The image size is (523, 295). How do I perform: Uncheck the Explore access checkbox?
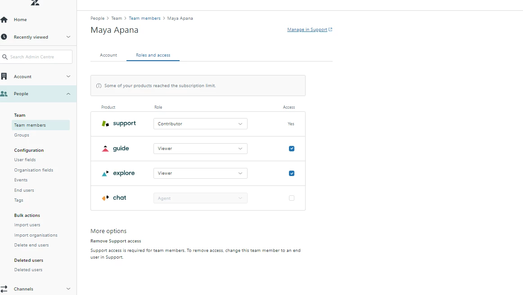coord(292,173)
